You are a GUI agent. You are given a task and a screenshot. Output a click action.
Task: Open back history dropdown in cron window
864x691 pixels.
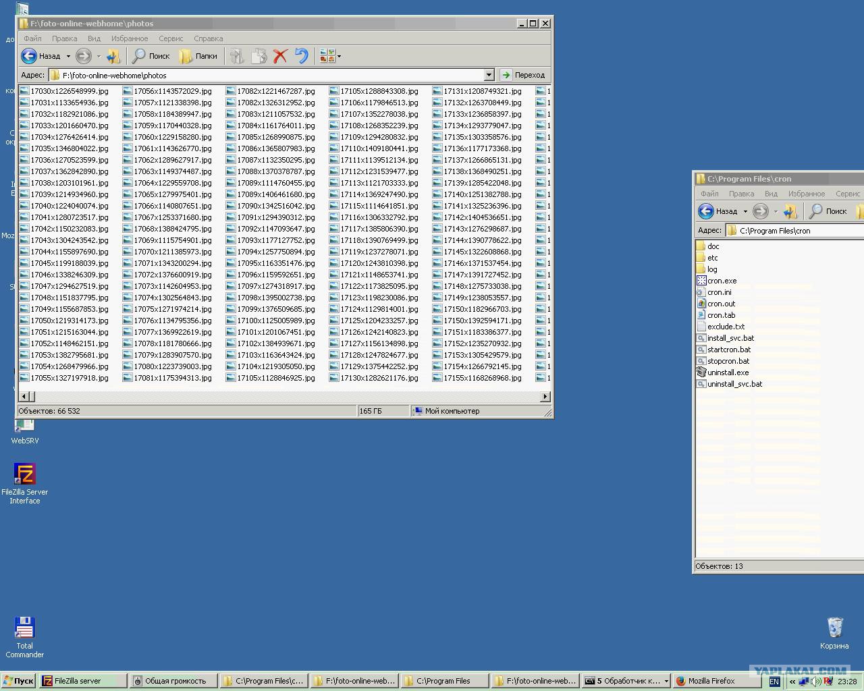click(x=745, y=212)
